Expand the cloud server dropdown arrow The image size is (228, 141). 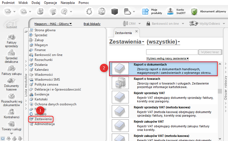[x=134, y=12]
